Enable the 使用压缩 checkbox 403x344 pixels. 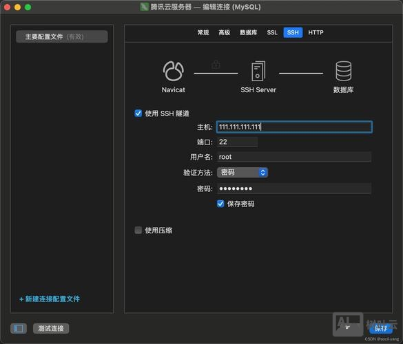tap(138, 230)
